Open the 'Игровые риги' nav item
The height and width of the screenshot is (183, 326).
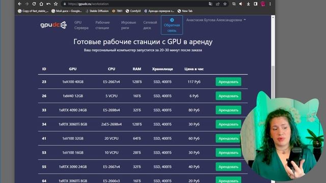coord(128,25)
